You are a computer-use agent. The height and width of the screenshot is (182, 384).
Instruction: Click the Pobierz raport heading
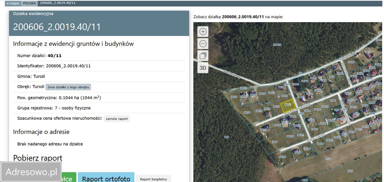(38, 158)
